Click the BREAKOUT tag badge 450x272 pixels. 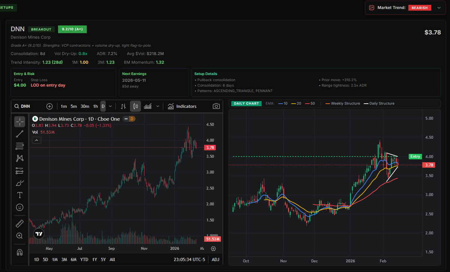(x=42, y=29)
